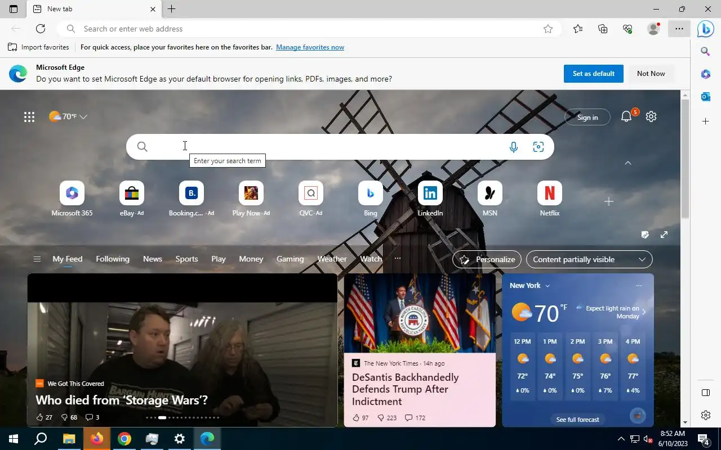Open weather card options ellipsis
The height and width of the screenshot is (450, 721).
click(639, 286)
